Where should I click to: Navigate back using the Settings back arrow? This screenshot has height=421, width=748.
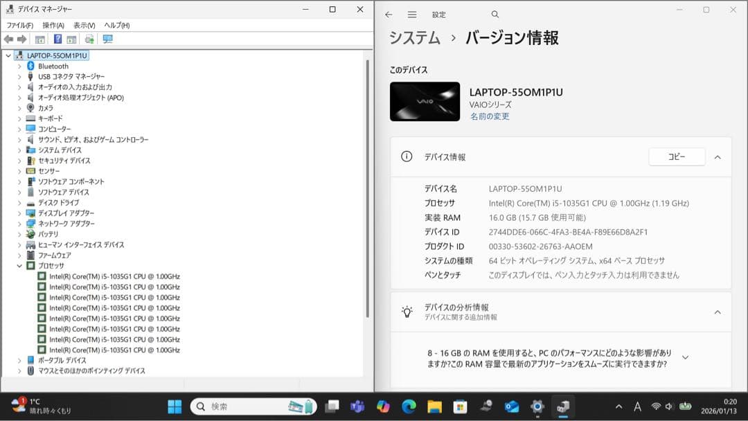coord(389,14)
